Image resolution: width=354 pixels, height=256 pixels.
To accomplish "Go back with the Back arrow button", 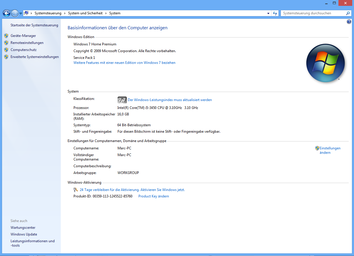I will [6, 13].
